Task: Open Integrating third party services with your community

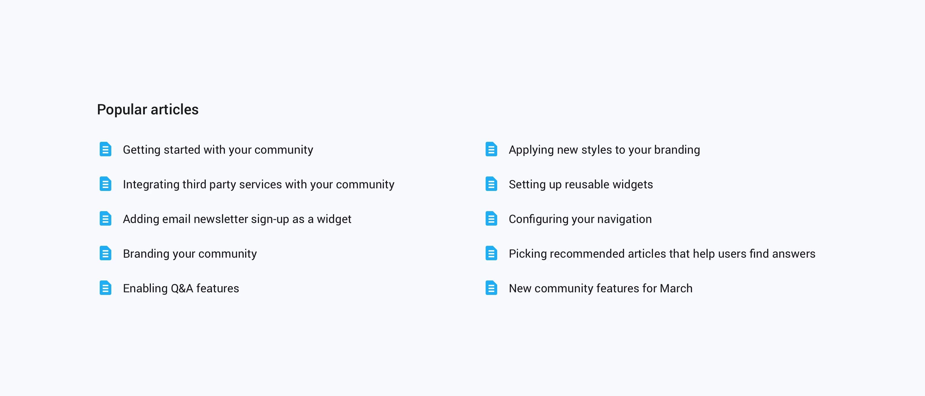Action: coord(258,184)
